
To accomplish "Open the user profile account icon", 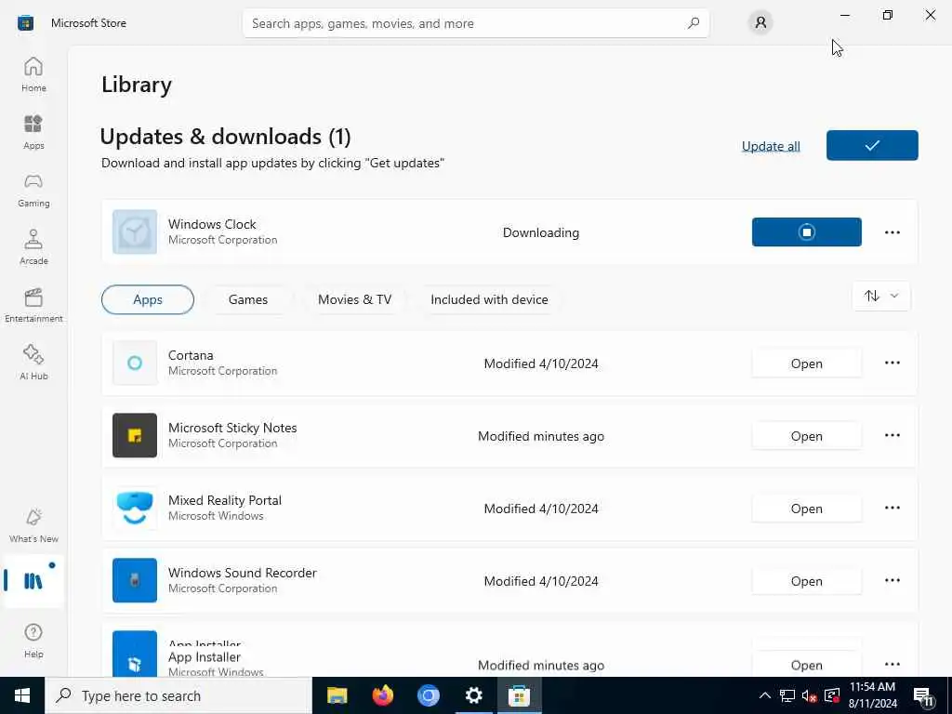I will click(x=760, y=23).
